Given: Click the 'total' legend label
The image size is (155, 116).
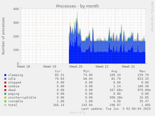Looking at the screenshot, I should [13, 105].
